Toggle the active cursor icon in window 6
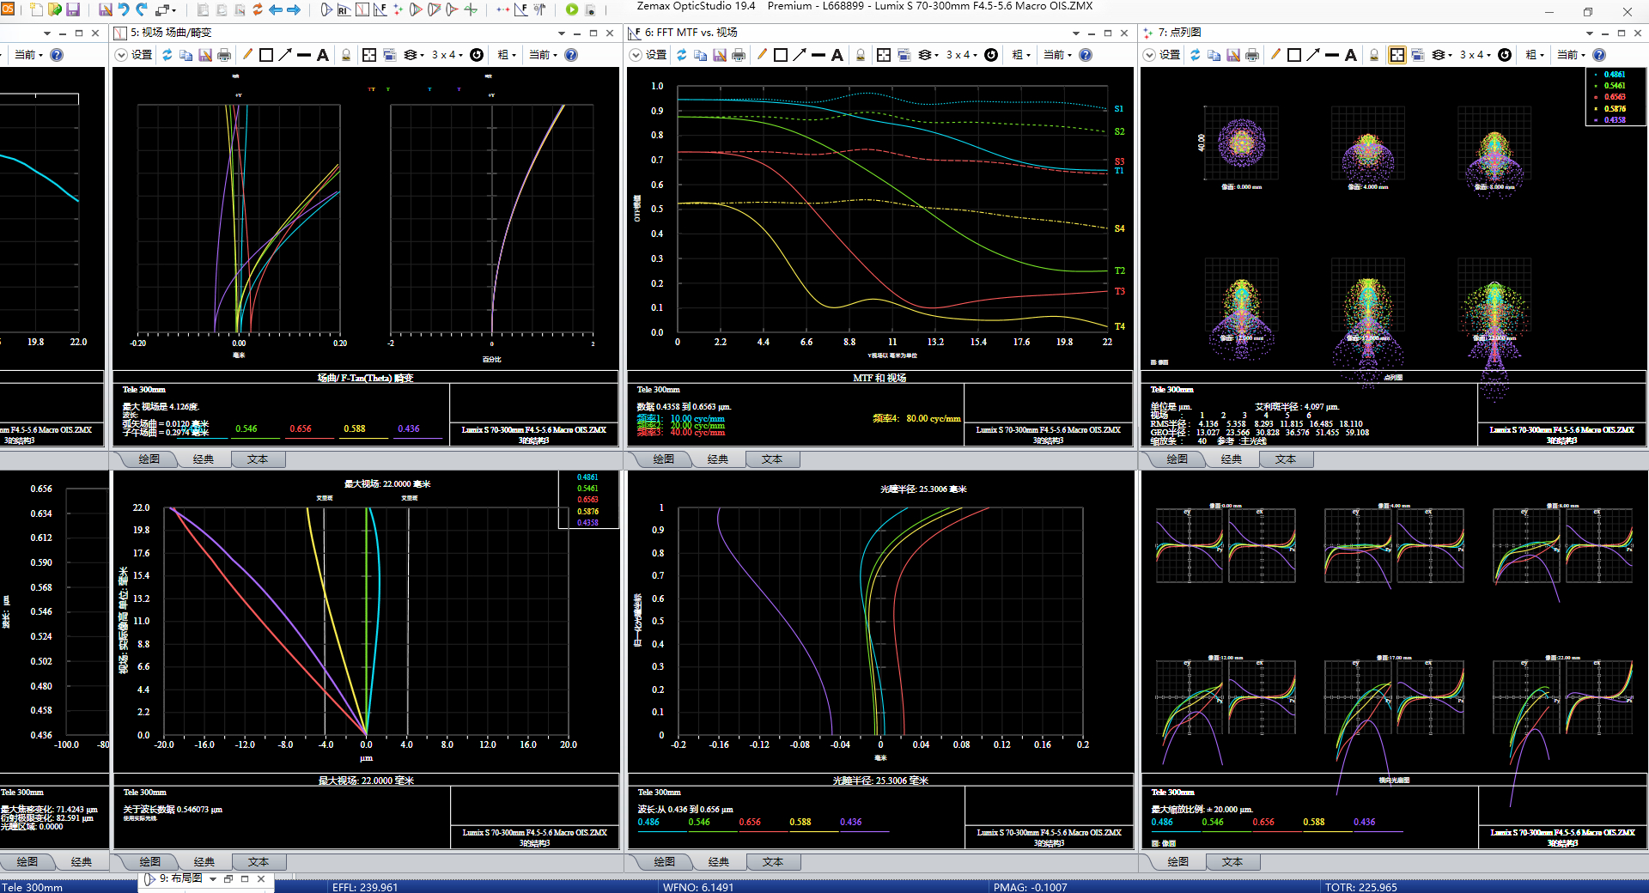This screenshot has width=1649, height=893. pyautogui.click(x=884, y=55)
